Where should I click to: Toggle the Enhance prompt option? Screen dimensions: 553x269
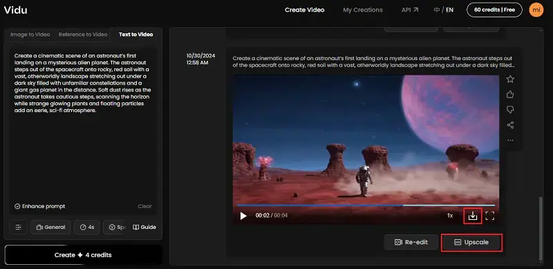39,206
